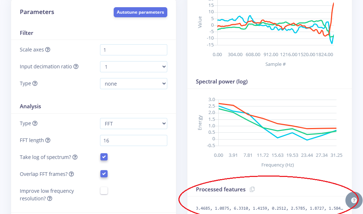Expand the Filter Type dropdown set to none
The width and height of the screenshot is (363, 214).
pos(133,84)
